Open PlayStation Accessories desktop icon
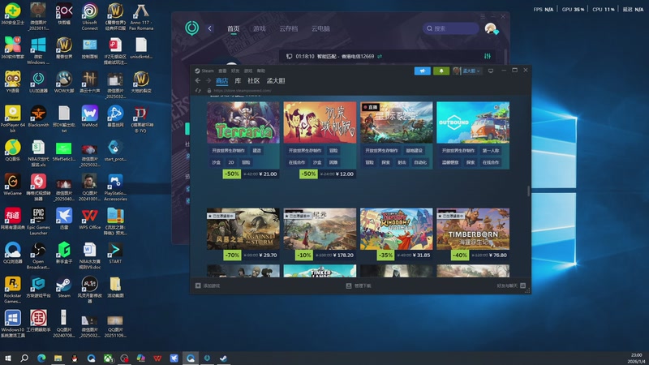The width and height of the screenshot is (649, 365). tap(115, 187)
